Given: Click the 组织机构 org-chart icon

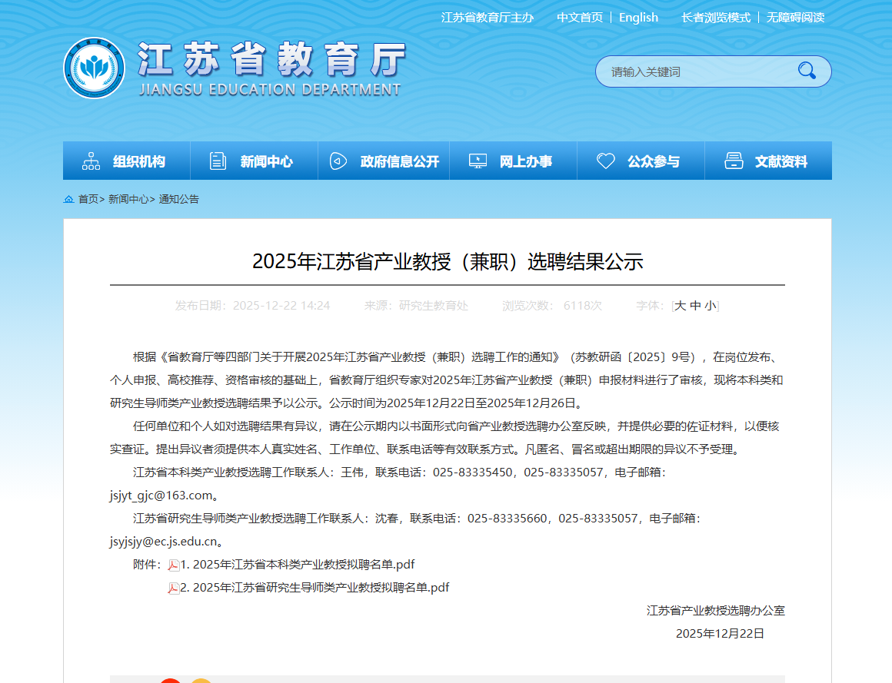Looking at the screenshot, I should click(x=91, y=161).
